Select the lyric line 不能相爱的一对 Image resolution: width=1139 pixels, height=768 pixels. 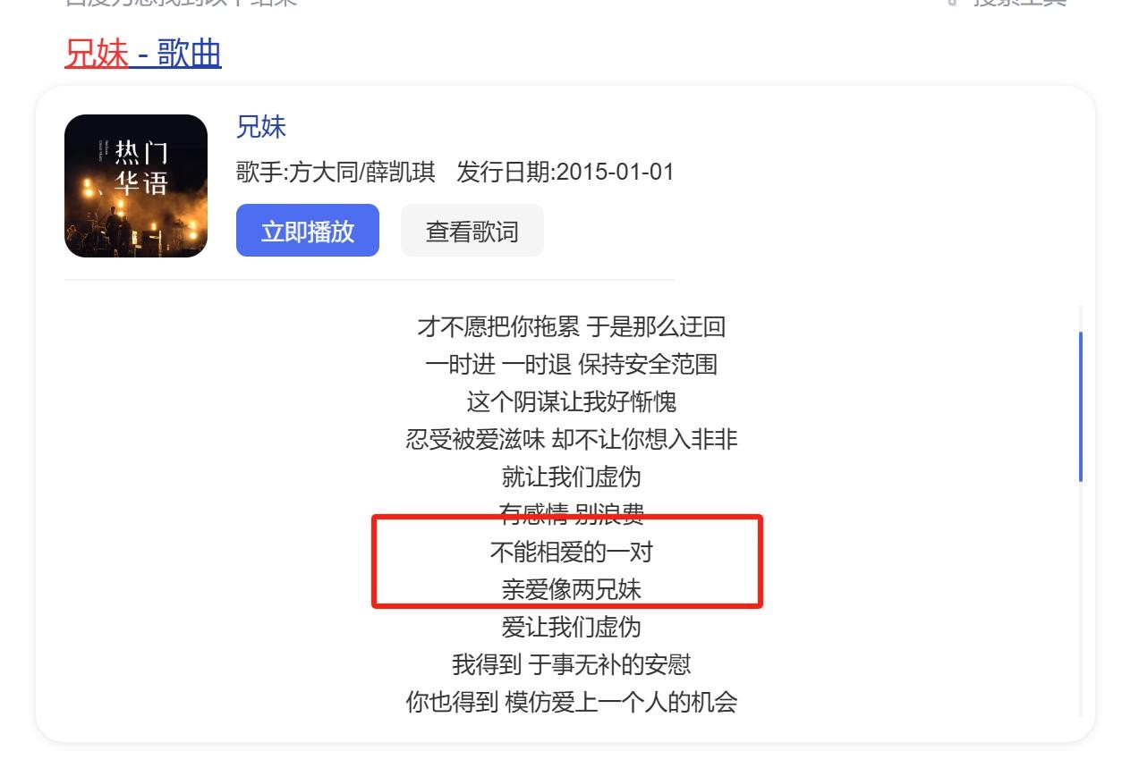tap(571, 552)
